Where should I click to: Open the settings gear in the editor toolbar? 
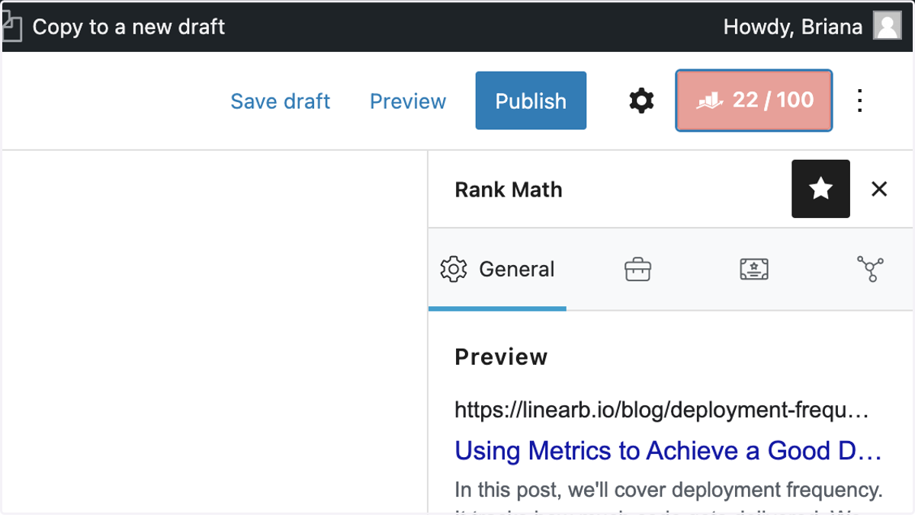click(641, 101)
